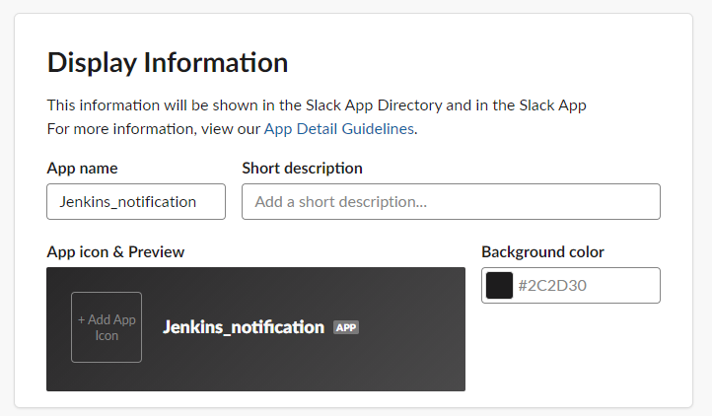Image resolution: width=712 pixels, height=416 pixels.
Task: Click the 'Add a short description...' placeholder text
Action: (x=340, y=202)
